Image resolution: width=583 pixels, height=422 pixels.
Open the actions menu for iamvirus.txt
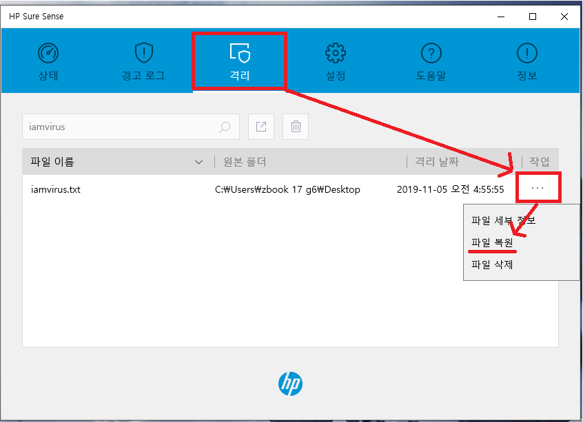pos(538,188)
